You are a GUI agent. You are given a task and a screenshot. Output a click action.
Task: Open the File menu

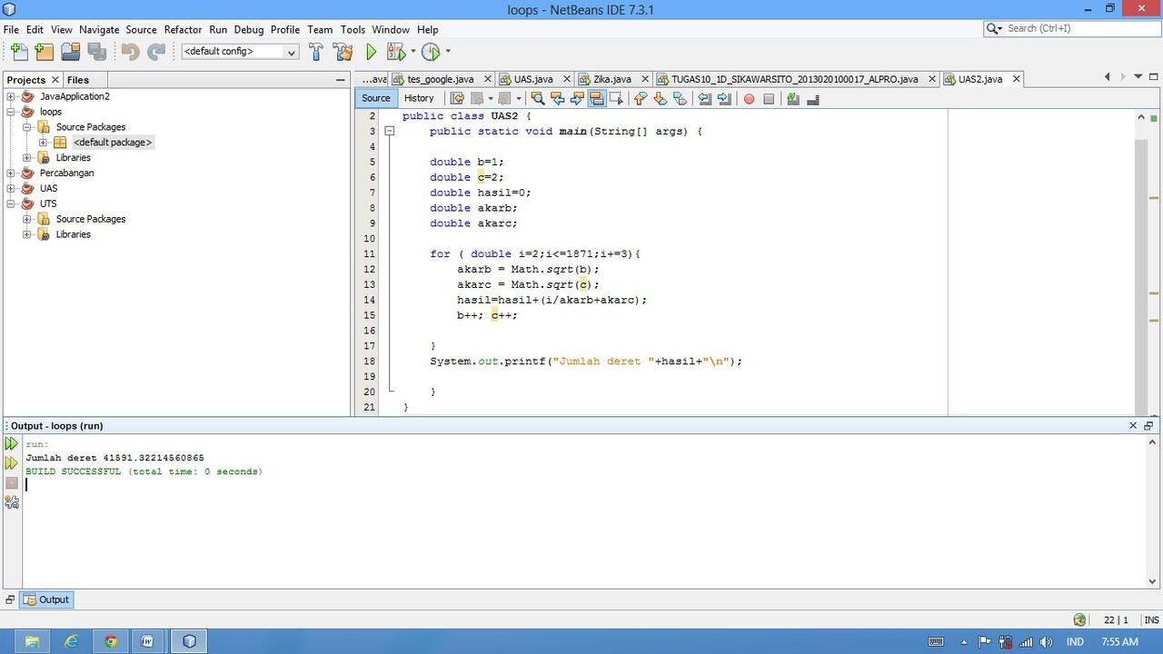pyautogui.click(x=11, y=29)
